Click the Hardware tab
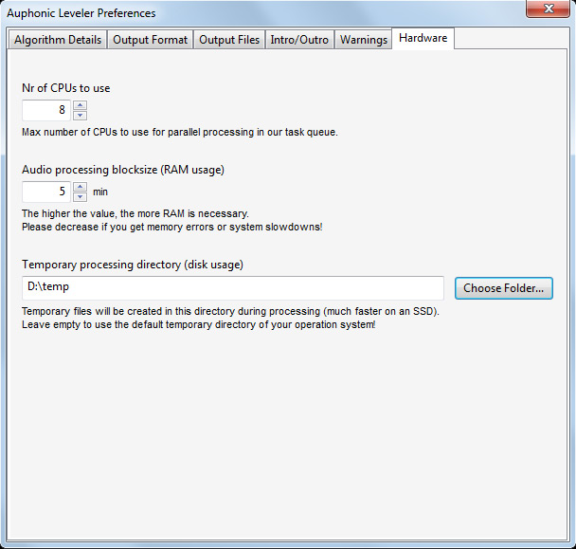The height and width of the screenshot is (549, 576). (x=423, y=38)
